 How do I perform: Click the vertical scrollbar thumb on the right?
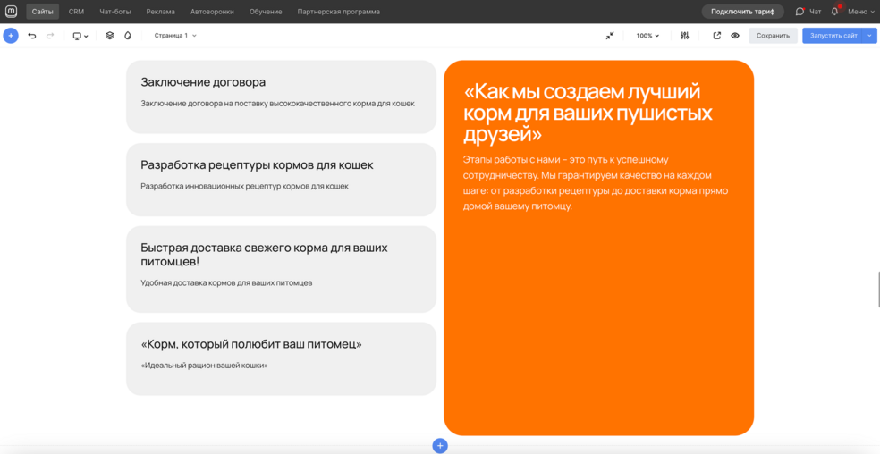point(879,289)
